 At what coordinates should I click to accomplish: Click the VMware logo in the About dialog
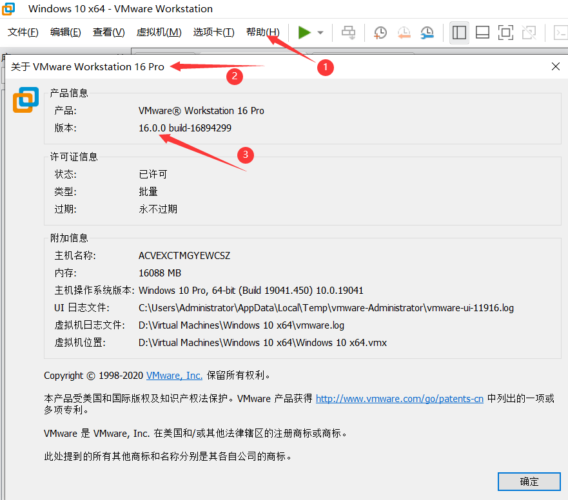pyautogui.click(x=26, y=100)
